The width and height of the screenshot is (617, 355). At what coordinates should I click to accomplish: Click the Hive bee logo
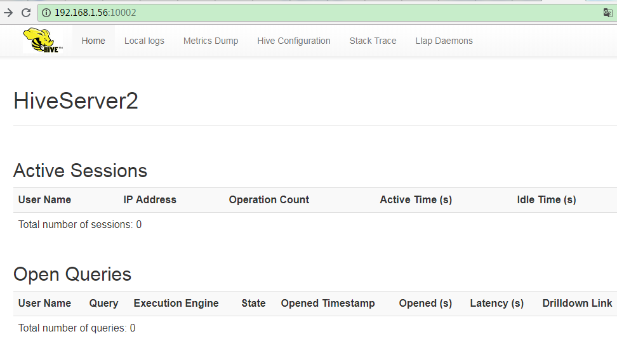coord(43,41)
